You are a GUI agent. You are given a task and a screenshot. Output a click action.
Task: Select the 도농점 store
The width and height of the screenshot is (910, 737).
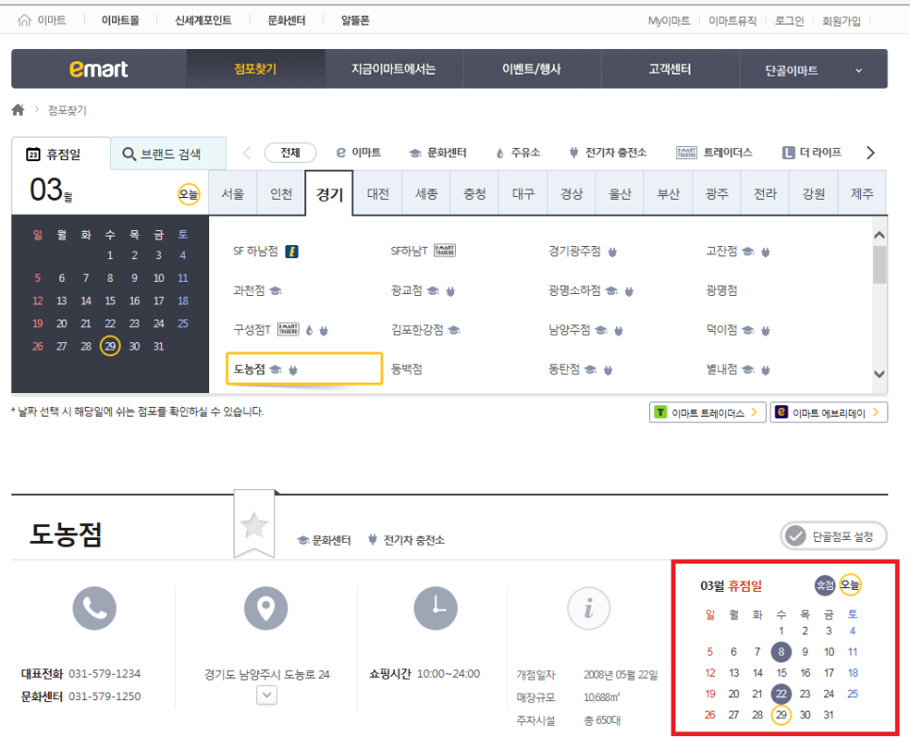304,368
